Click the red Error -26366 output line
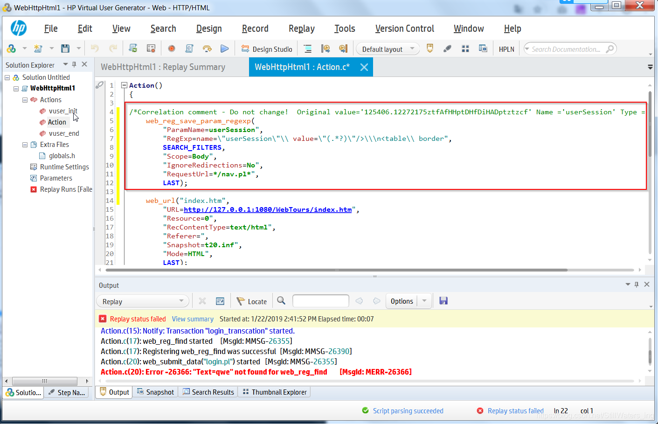Screen dimensions: 658x424 pyautogui.click(x=256, y=372)
